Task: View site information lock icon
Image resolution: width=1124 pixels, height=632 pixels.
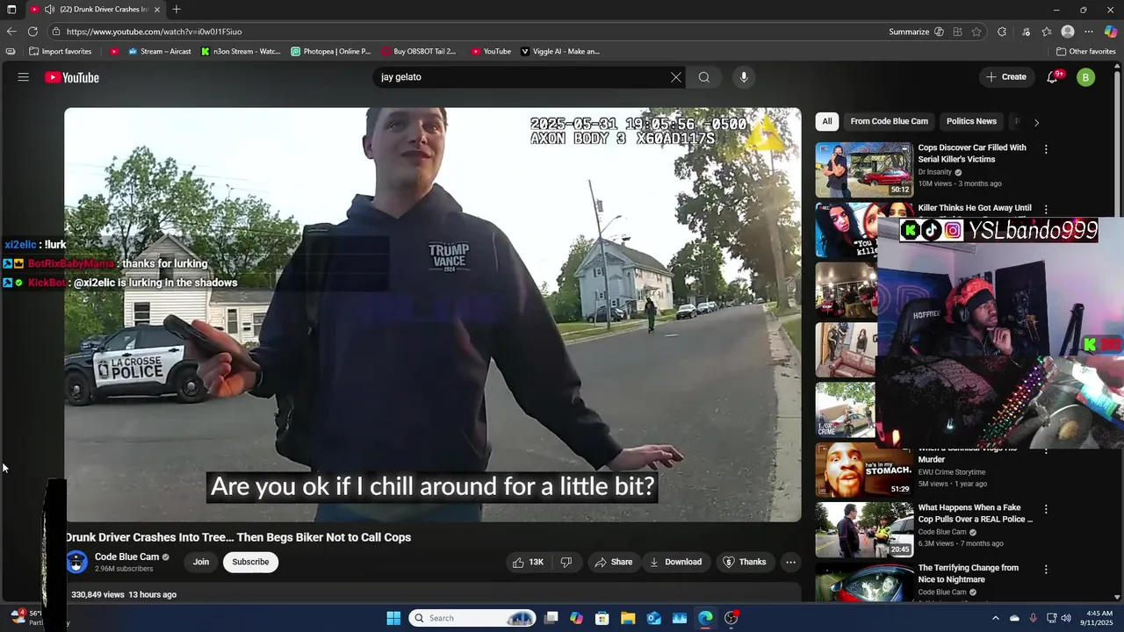Action: pyautogui.click(x=56, y=32)
